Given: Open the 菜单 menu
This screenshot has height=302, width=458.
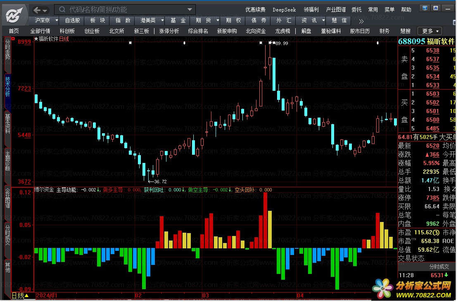Looking at the screenshot, I should tap(389, 9).
